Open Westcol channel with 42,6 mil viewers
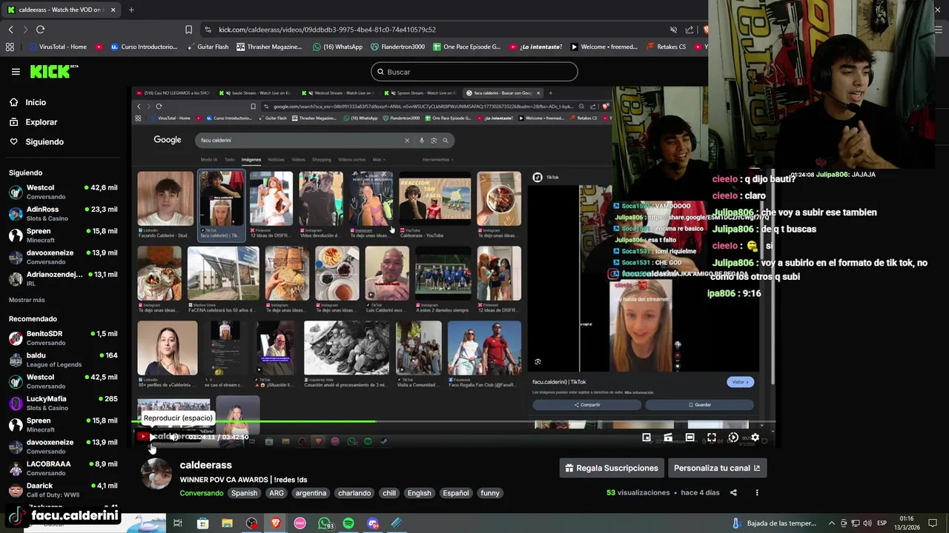This screenshot has height=533, width=949. [x=63, y=192]
